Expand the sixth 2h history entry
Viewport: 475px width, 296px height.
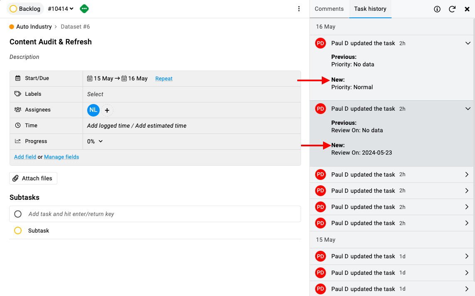tap(467, 223)
